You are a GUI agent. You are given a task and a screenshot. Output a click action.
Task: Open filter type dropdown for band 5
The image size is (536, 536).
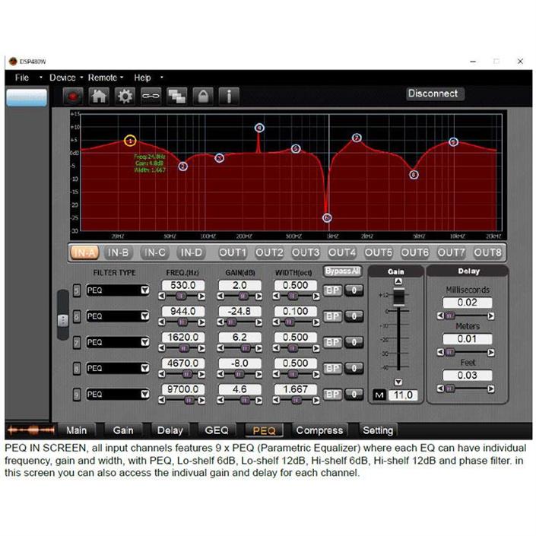point(144,290)
